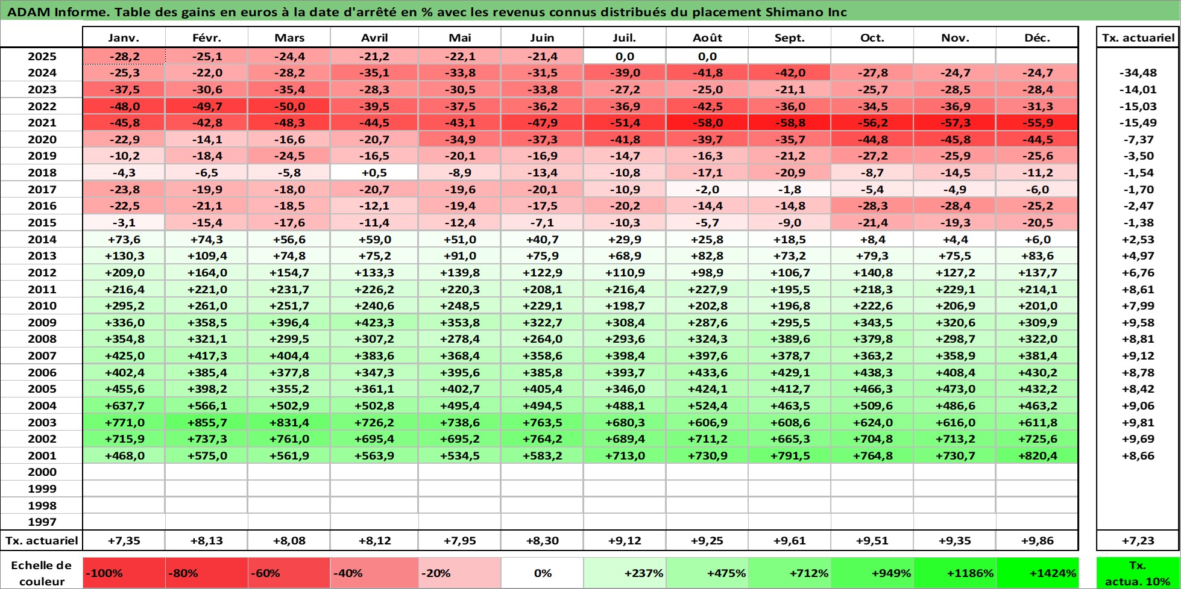Select the -3,1 cell in Janv. 2015
Screen dimensions: 1181x589
[x=124, y=222]
